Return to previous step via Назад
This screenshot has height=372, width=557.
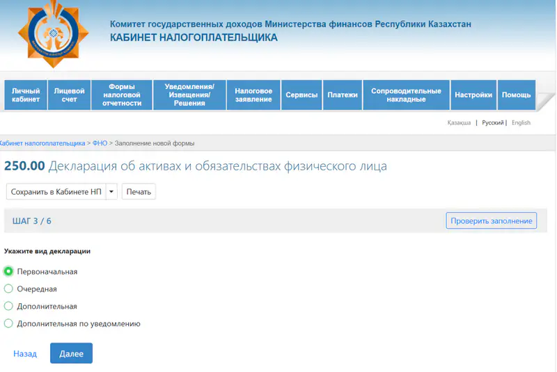click(25, 354)
